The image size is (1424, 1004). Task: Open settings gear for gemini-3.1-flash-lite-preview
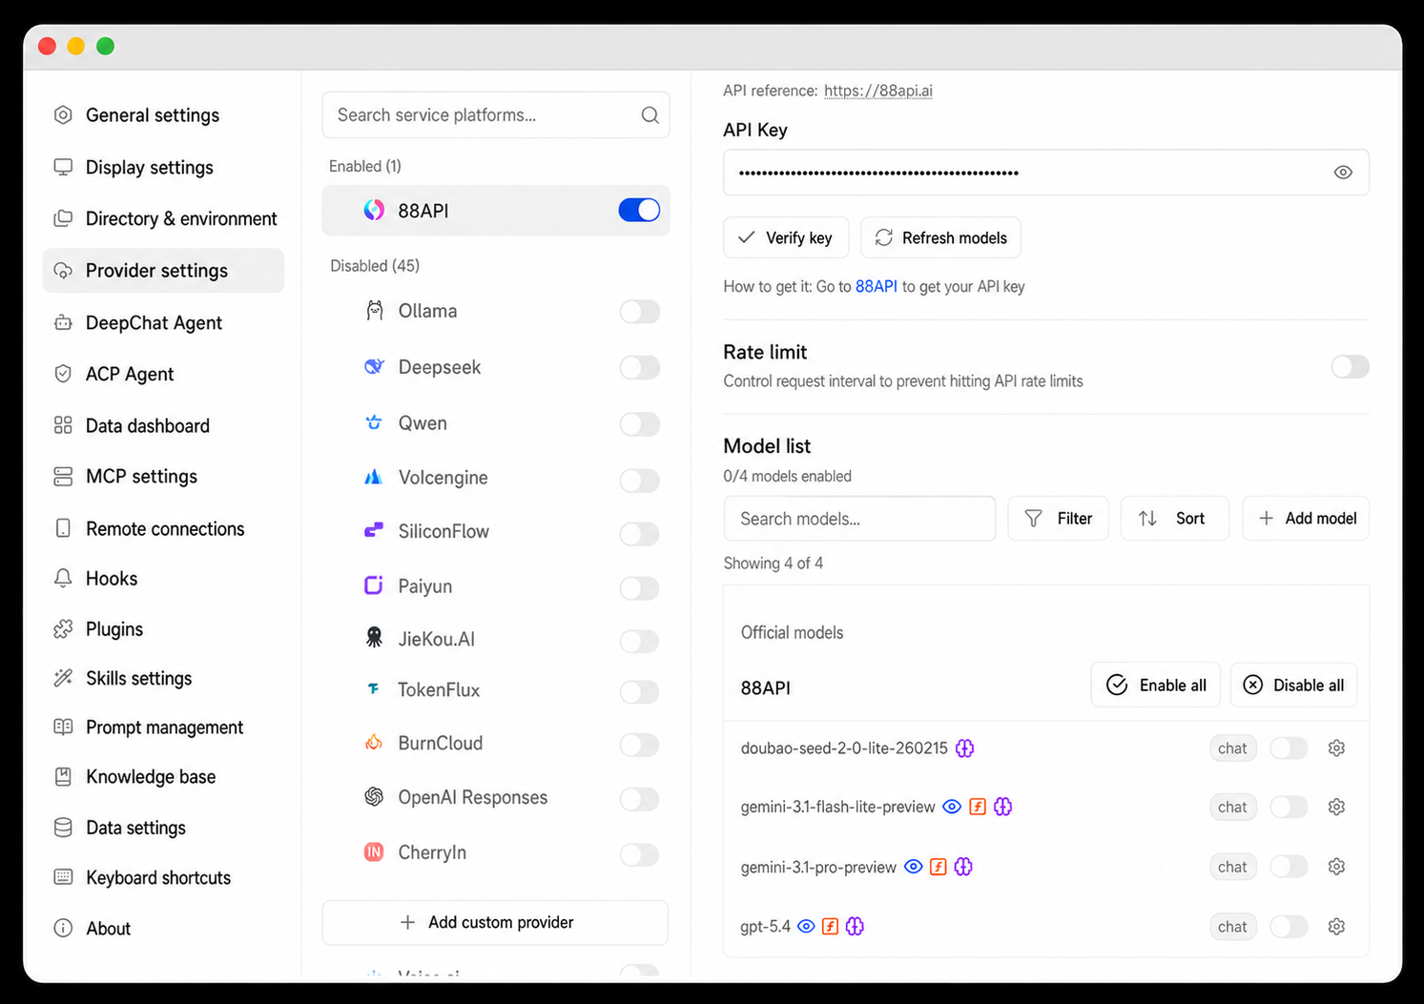tap(1336, 808)
